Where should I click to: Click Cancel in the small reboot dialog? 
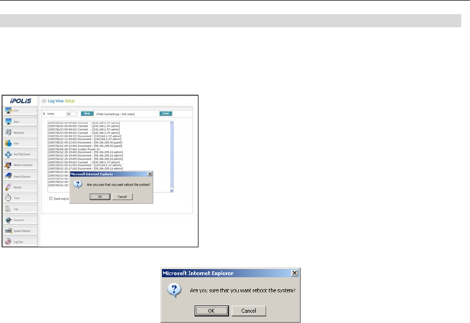(x=122, y=197)
